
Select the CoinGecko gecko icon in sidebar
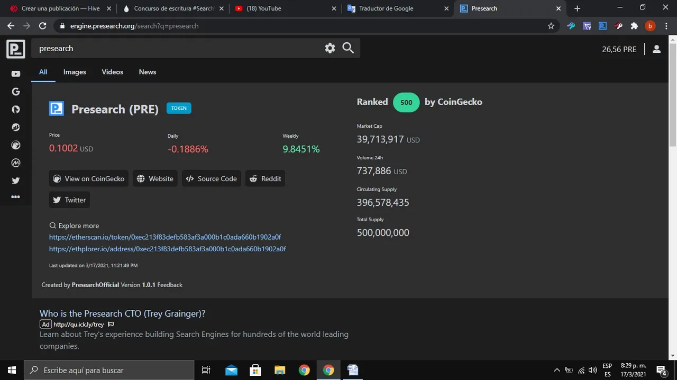point(16,145)
